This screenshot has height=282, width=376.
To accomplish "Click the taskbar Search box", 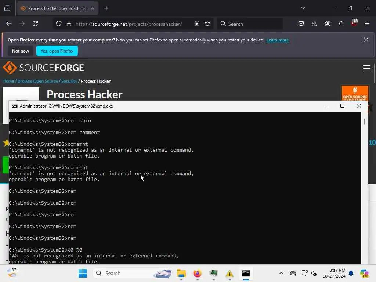I will point(132,273).
